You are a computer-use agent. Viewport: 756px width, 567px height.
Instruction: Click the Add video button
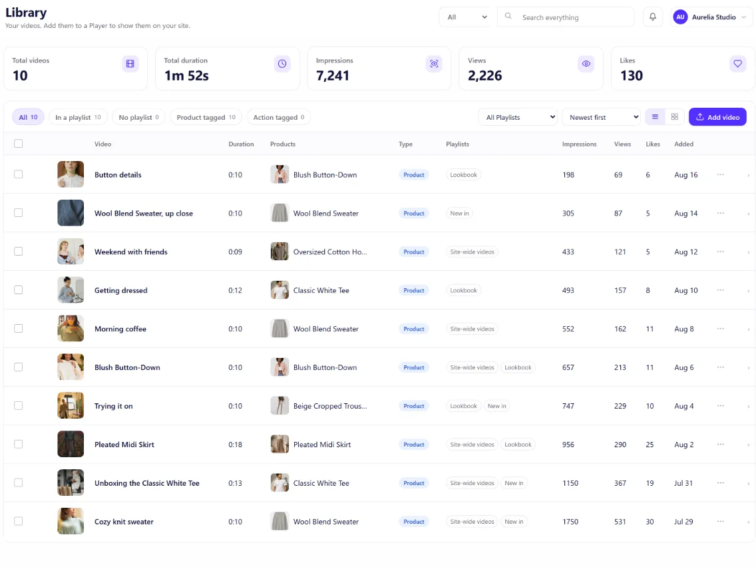pyautogui.click(x=717, y=117)
